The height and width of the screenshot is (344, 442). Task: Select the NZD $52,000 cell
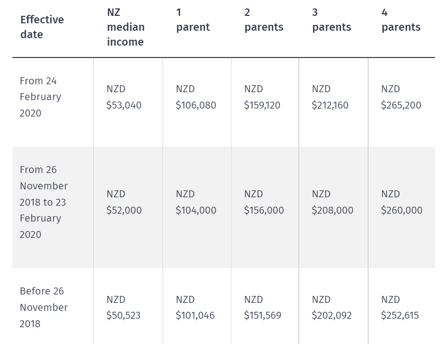pos(124,202)
